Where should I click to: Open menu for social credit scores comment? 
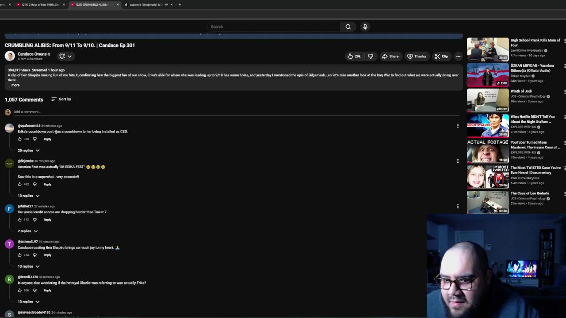click(x=458, y=206)
